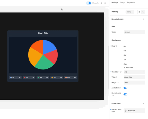Click the Title info icon
148x119 pixels.
point(116,77)
